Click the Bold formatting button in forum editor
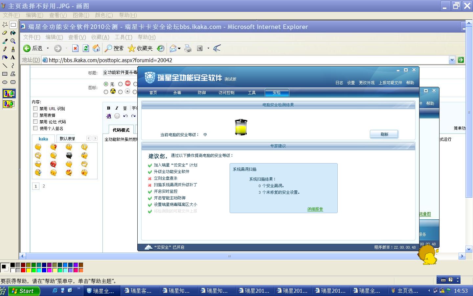The image size is (473, 296). [x=109, y=108]
